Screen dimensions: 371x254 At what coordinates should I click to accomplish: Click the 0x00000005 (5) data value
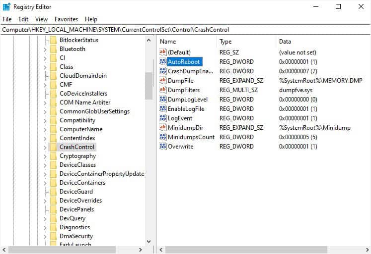tap(298, 137)
